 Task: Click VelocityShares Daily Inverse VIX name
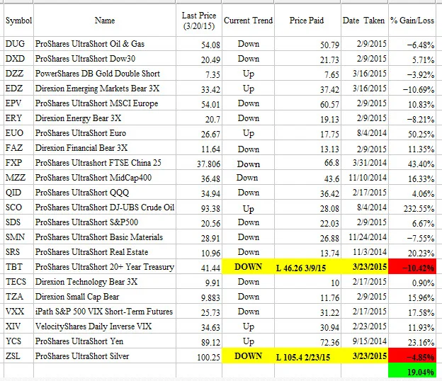click(105, 326)
